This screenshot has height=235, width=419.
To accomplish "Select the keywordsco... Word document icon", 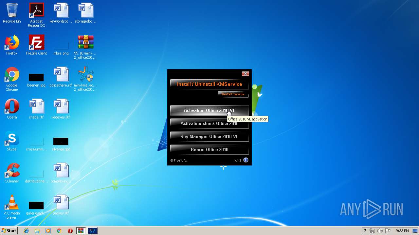I will pyautogui.click(x=61, y=13).
